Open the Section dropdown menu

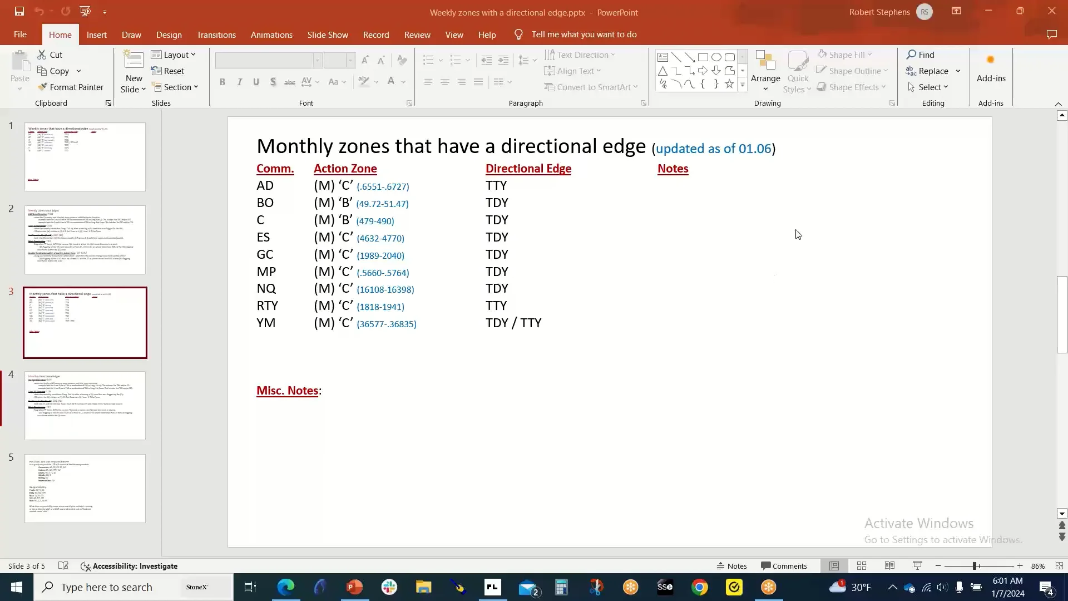[175, 87]
